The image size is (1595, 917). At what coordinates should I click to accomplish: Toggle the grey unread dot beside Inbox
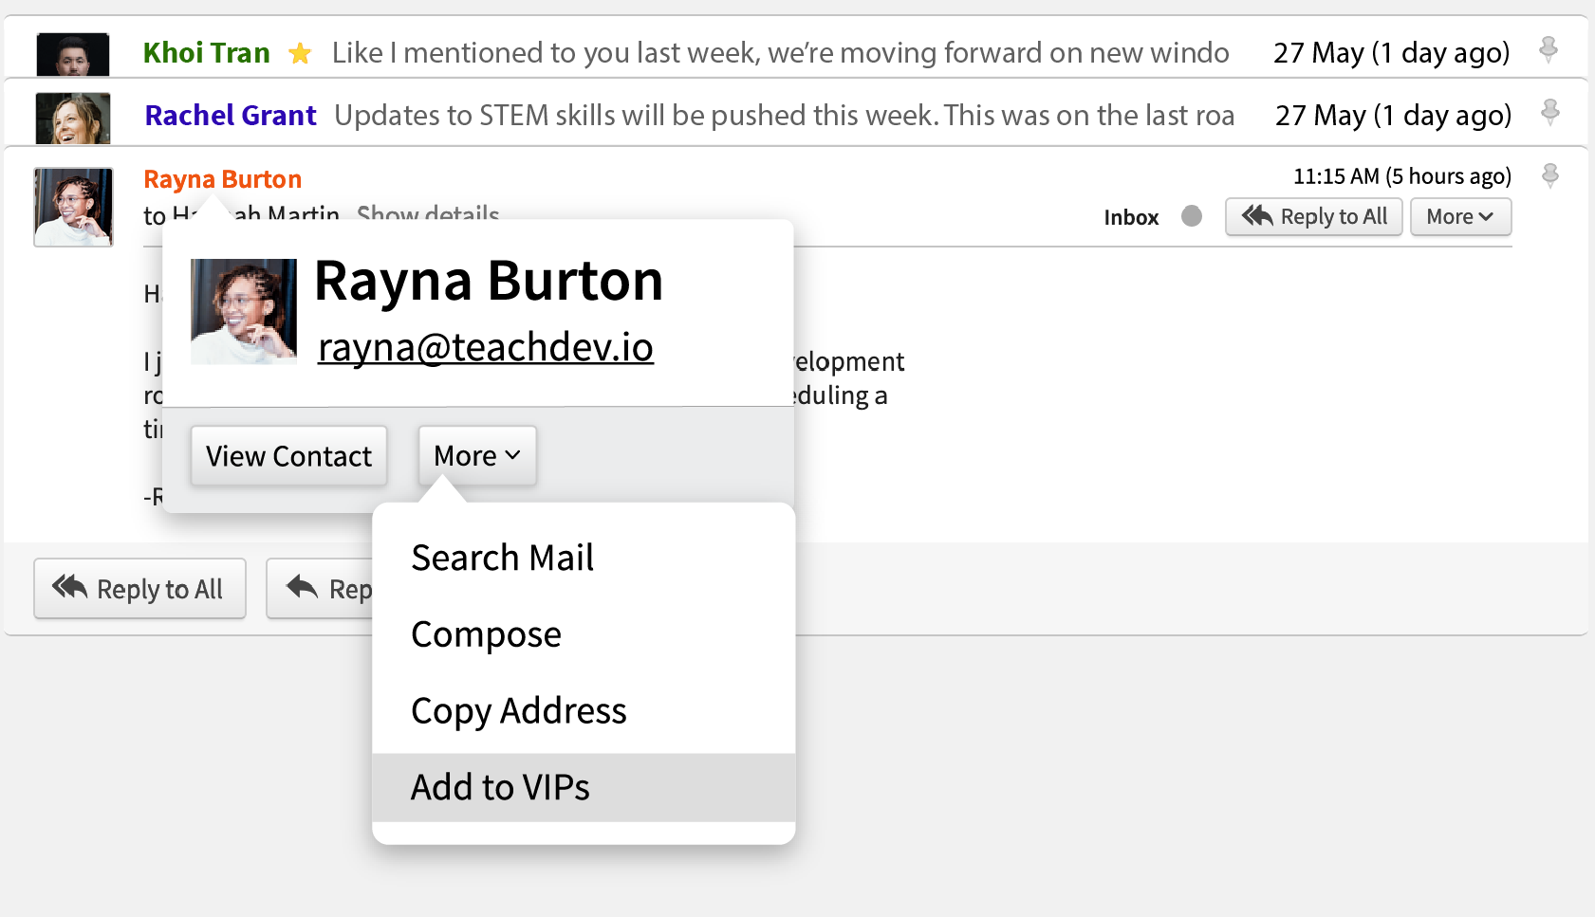tap(1192, 216)
